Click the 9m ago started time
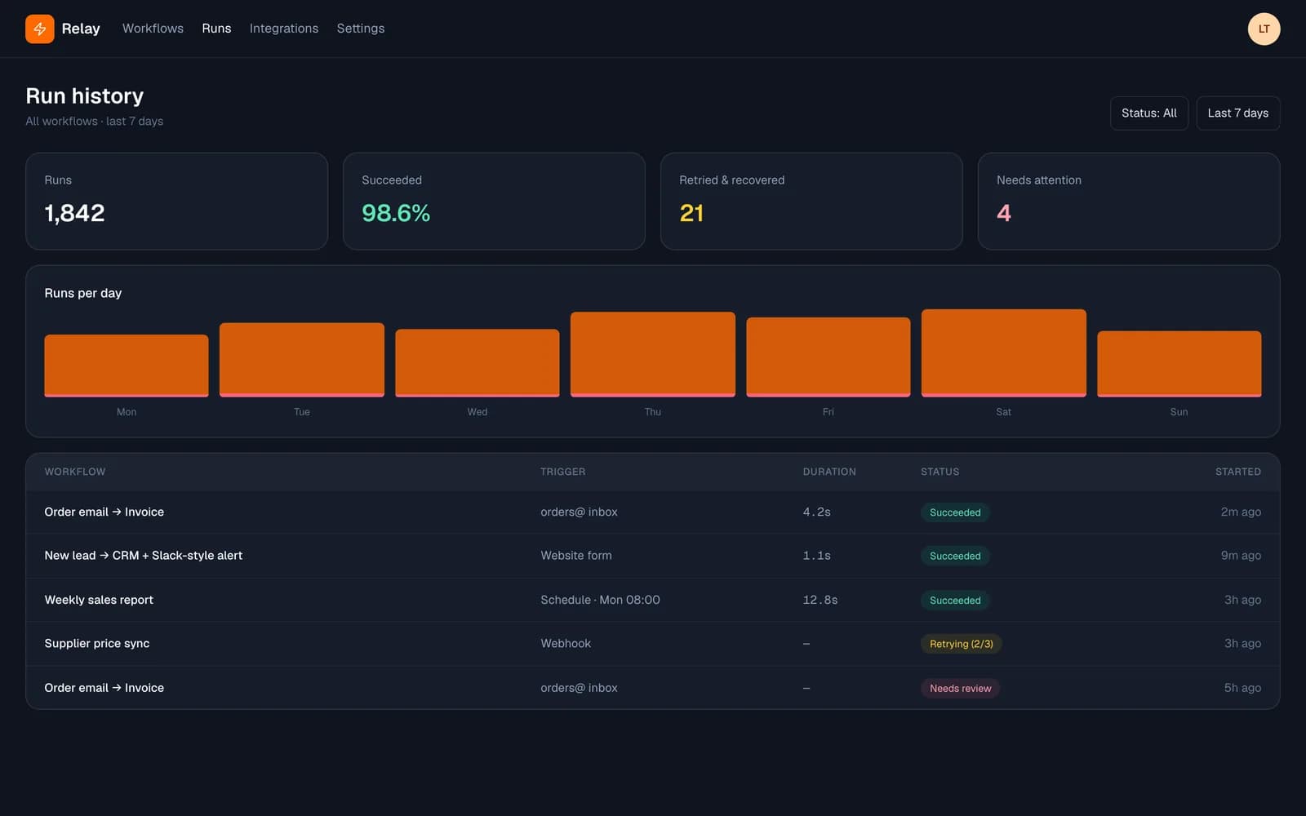Viewport: 1306px width, 816px height. [1241, 556]
